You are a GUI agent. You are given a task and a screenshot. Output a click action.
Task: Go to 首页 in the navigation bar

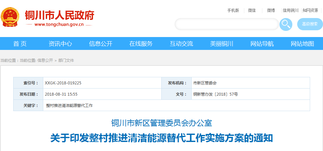pyautogui.click(x=20, y=44)
